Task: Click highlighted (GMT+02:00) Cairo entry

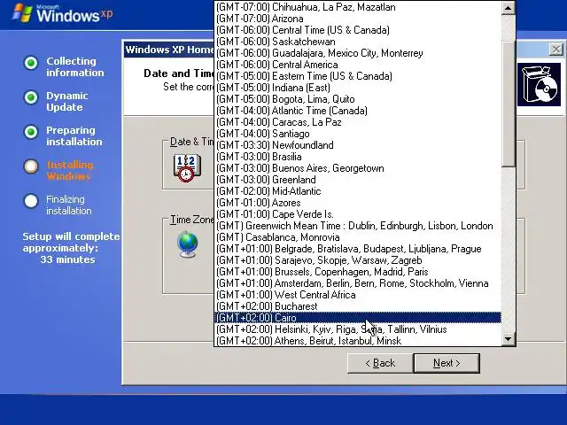Action: point(358,318)
